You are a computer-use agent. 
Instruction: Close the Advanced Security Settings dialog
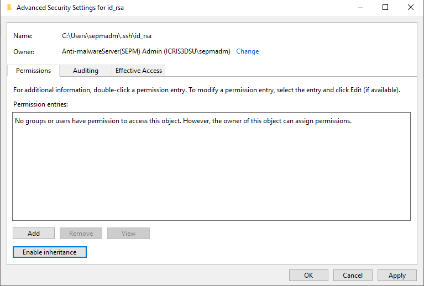(411, 8)
